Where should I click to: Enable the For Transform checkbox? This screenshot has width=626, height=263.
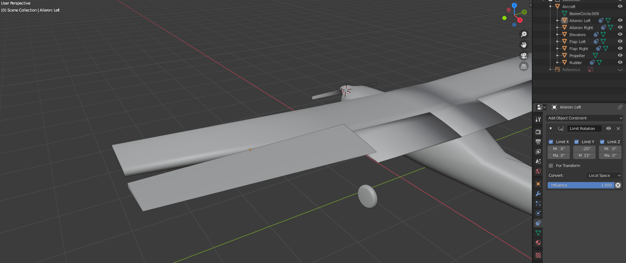pos(551,166)
